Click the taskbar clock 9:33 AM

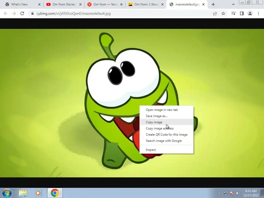pos(251,191)
